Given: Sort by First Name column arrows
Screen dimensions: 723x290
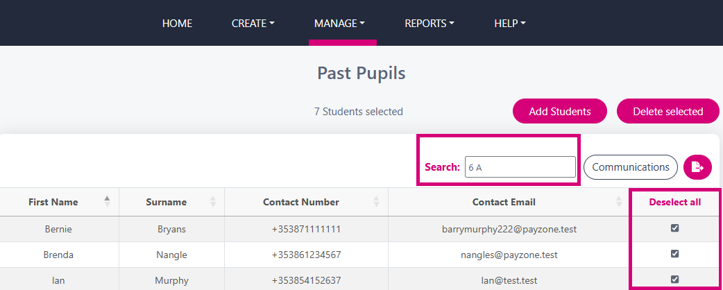Looking at the screenshot, I should click(x=107, y=201).
